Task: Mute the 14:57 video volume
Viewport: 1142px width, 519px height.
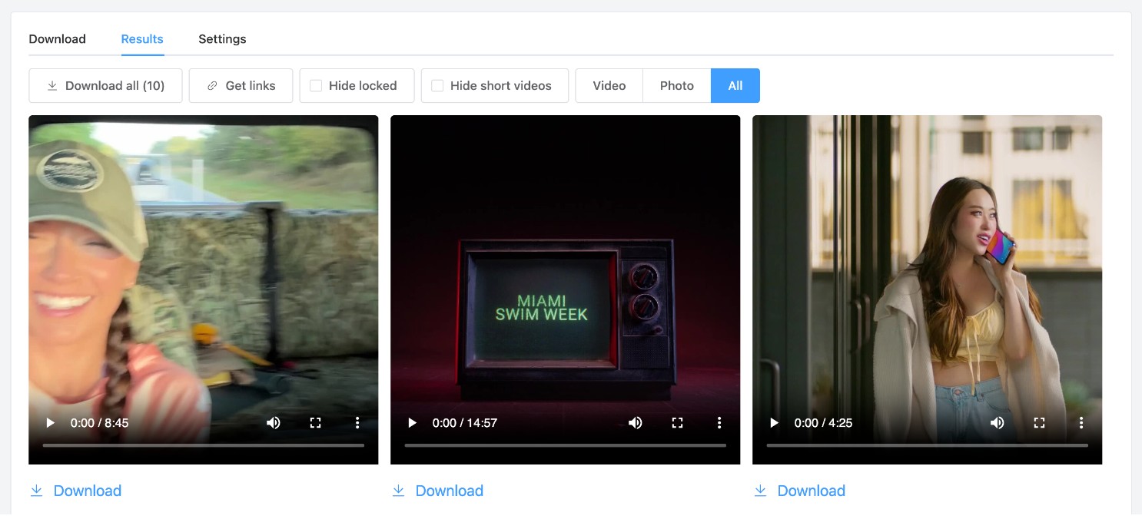Action: (636, 422)
